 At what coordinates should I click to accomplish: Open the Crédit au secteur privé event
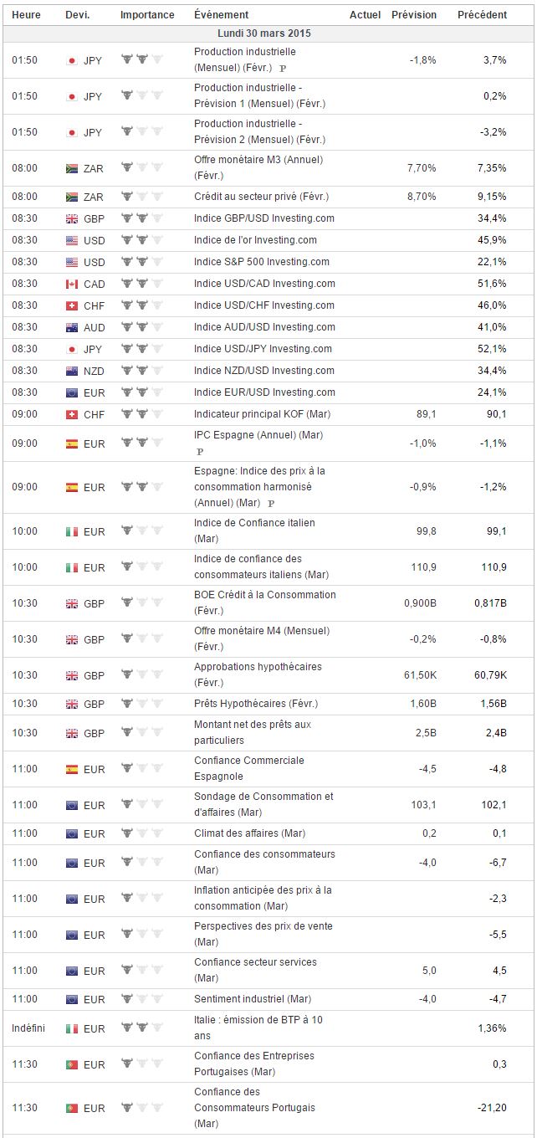[261, 197]
